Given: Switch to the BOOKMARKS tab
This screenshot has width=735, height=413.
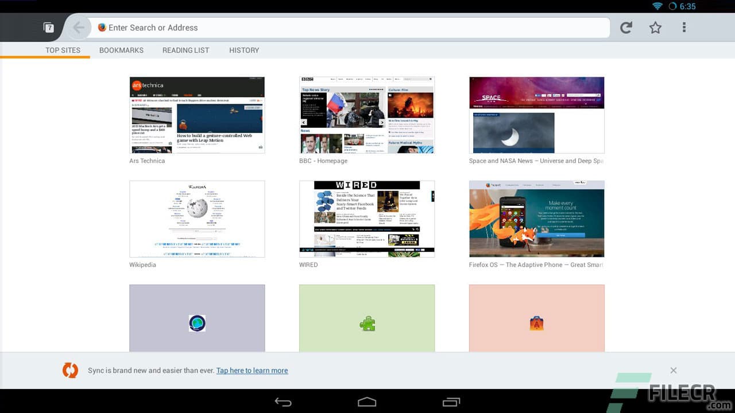Looking at the screenshot, I should tap(121, 50).
